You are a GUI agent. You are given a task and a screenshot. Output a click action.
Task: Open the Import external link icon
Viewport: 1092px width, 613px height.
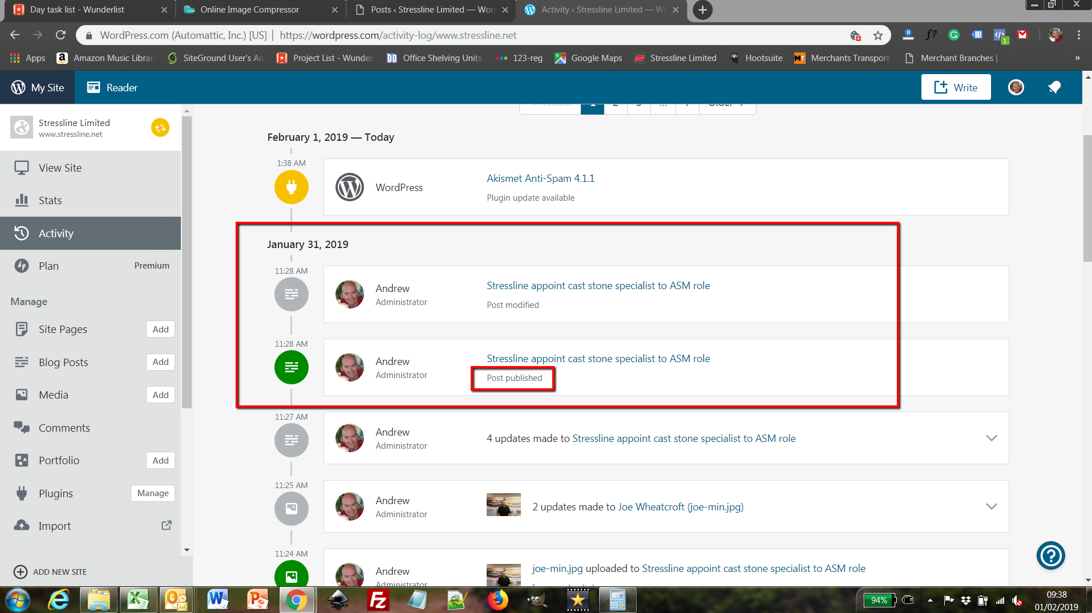pyautogui.click(x=166, y=525)
